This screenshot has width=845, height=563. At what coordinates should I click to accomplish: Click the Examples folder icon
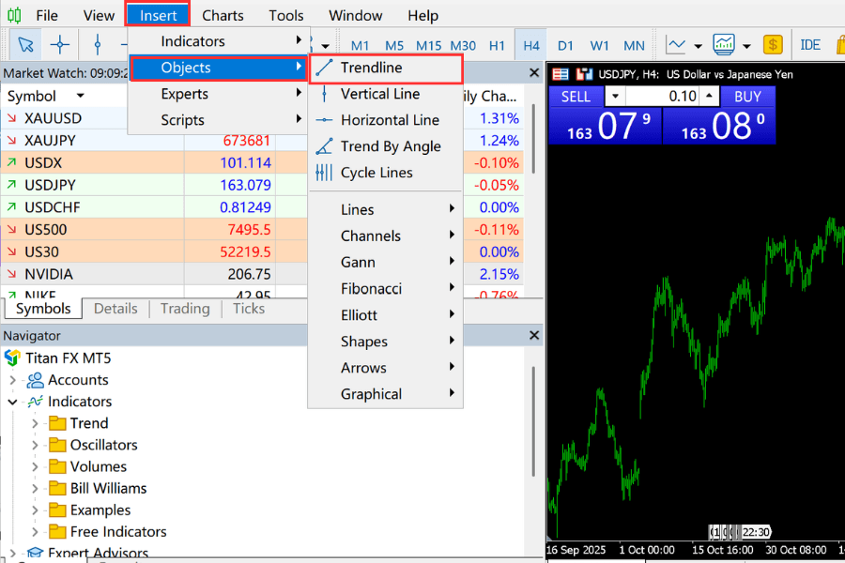(x=57, y=510)
